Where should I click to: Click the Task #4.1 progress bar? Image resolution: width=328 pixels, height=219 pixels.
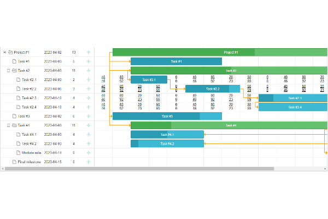167,135
